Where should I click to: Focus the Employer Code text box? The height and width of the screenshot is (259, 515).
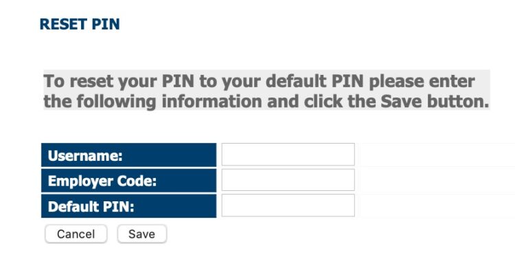point(288,180)
